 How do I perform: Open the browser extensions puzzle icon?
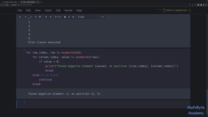pos(198,5)
